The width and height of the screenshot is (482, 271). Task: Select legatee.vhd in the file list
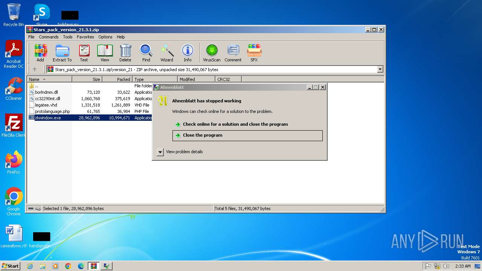tap(90, 105)
